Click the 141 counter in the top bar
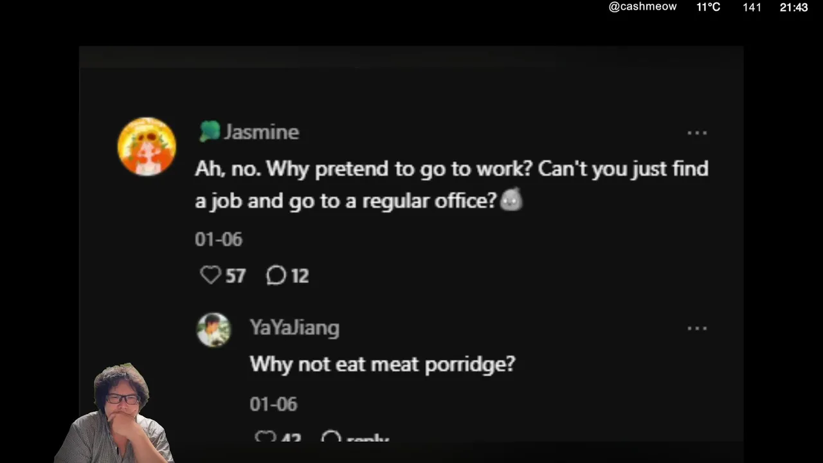The image size is (823, 463). point(752,7)
